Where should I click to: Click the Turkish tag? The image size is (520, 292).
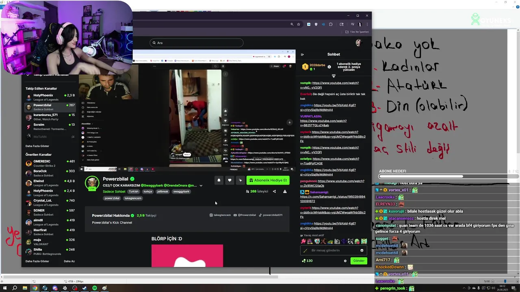point(134,191)
